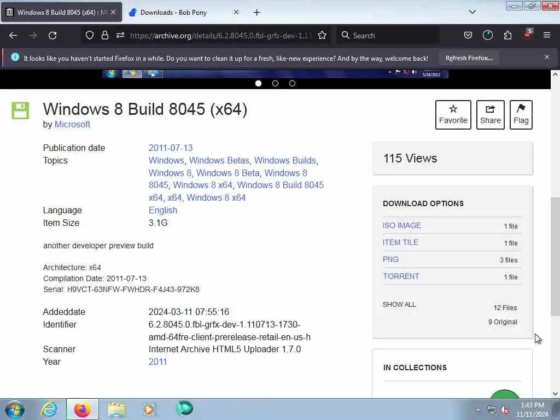The height and width of the screenshot is (420, 560).
Task: Click the network tray icon
Action: [492, 410]
